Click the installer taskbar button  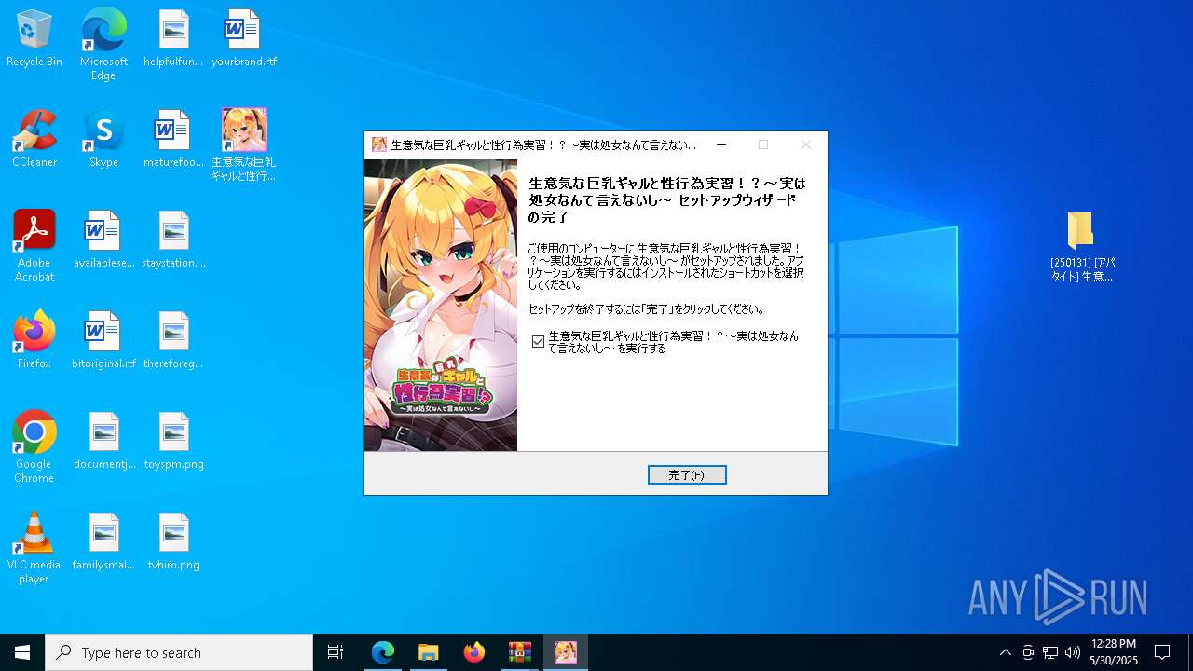[x=566, y=652]
